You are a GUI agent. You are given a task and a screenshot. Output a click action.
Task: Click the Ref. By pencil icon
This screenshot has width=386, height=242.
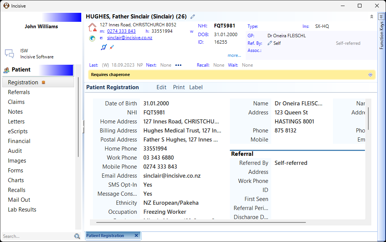coord(270,43)
